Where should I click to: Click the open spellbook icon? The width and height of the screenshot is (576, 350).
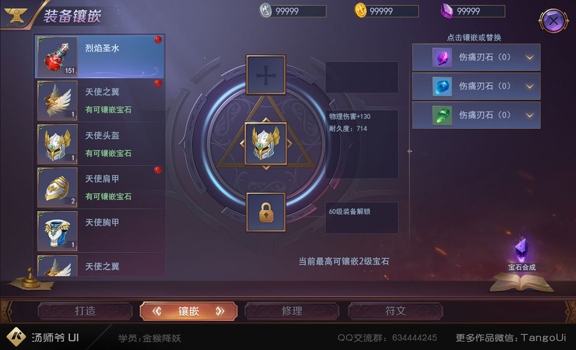(521, 282)
